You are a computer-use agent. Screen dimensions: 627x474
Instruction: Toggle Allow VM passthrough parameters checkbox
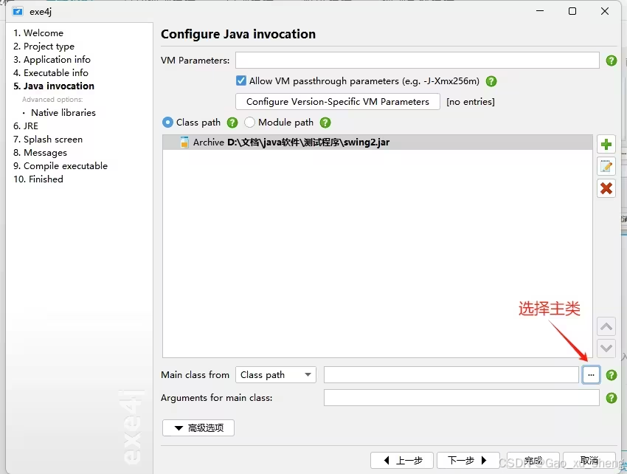pyautogui.click(x=240, y=81)
